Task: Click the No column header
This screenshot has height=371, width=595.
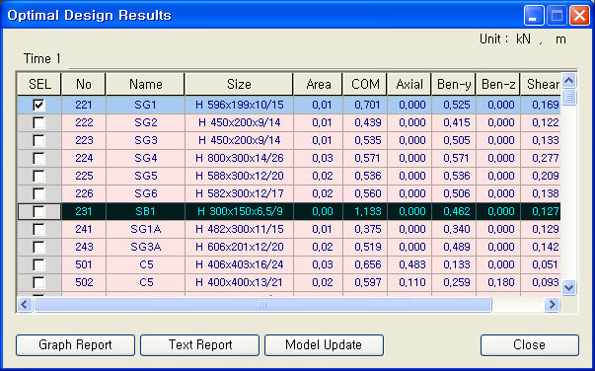Action: (x=84, y=84)
